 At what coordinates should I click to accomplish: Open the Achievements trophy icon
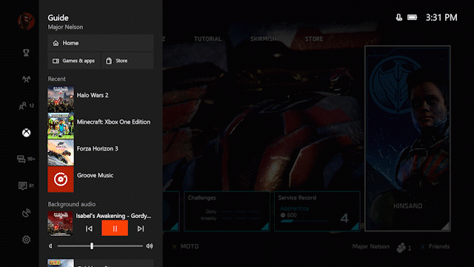(27, 53)
